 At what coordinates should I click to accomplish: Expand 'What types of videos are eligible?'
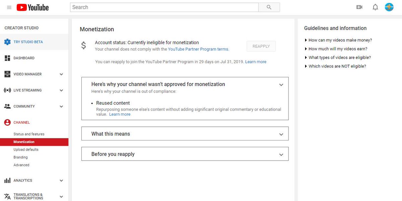tap(338, 58)
